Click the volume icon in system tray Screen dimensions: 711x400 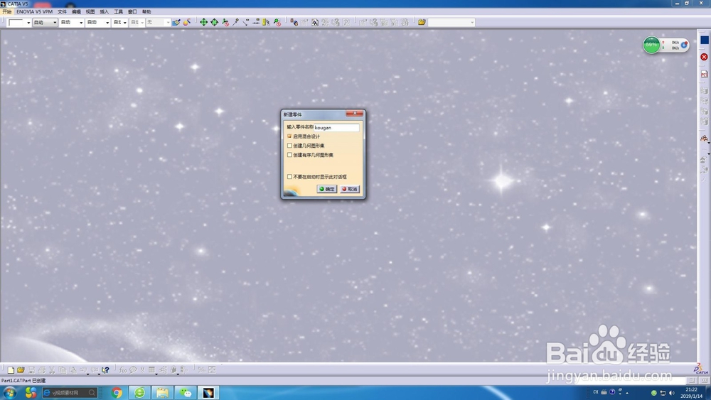tap(672, 393)
